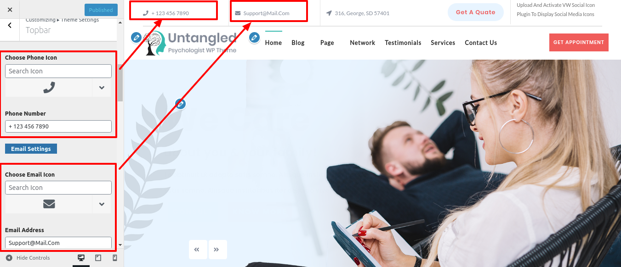Hide Controls in the Customizer footer
Screen dimensions: 621x267
coord(28,258)
